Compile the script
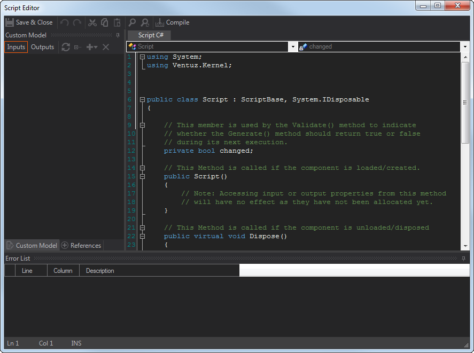 pos(172,22)
